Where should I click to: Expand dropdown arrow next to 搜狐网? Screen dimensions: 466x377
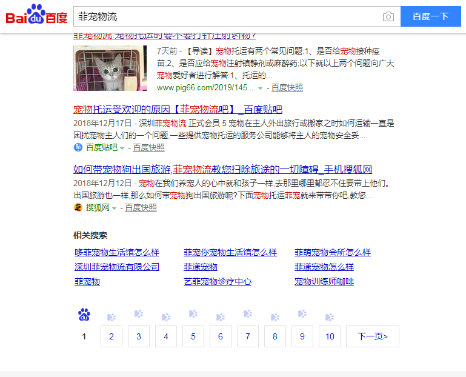(114, 208)
